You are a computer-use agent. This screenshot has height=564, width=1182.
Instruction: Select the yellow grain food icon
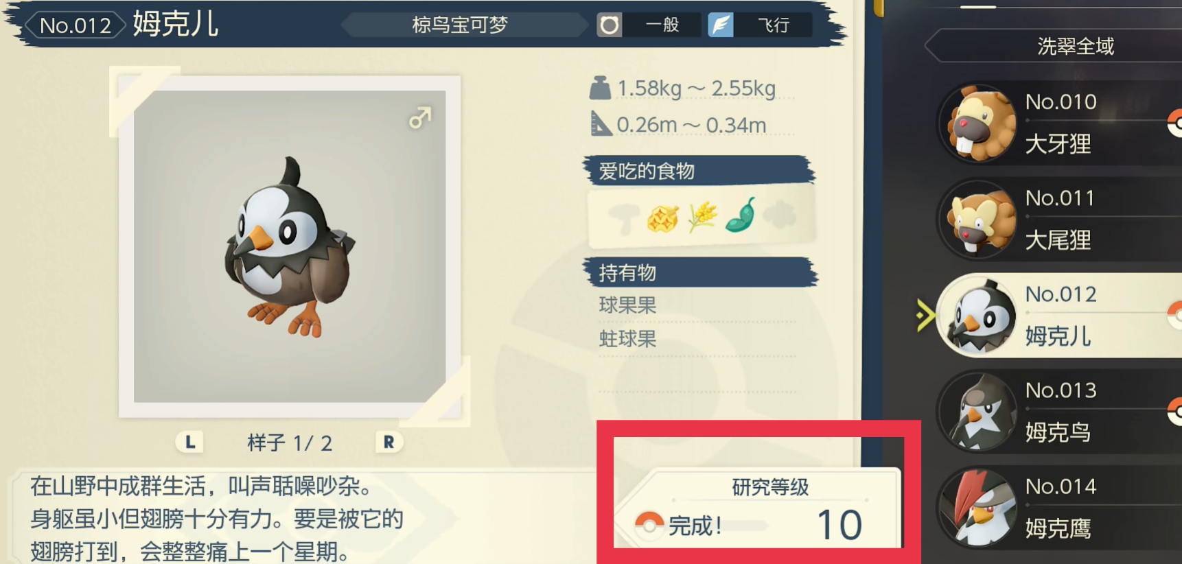(x=702, y=217)
